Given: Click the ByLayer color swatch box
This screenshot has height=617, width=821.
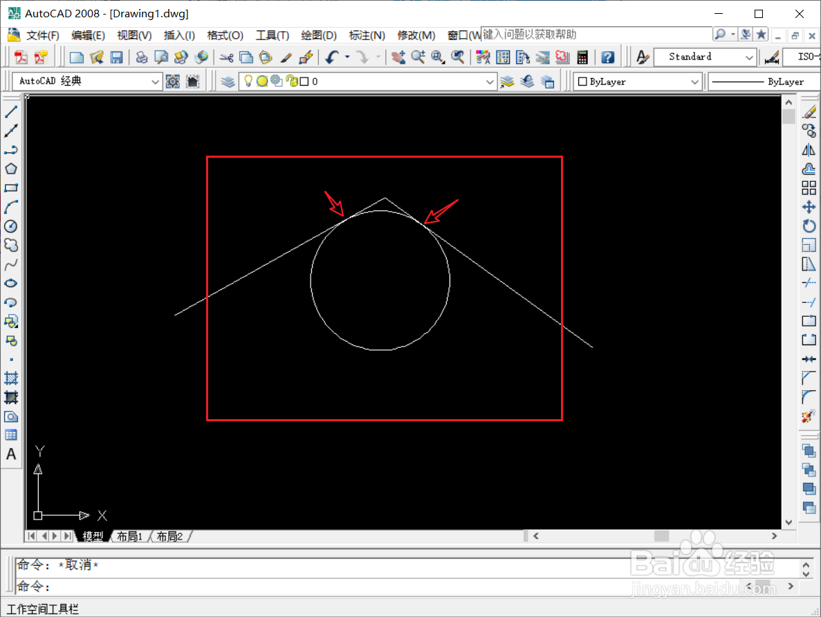Looking at the screenshot, I should click(x=582, y=82).
